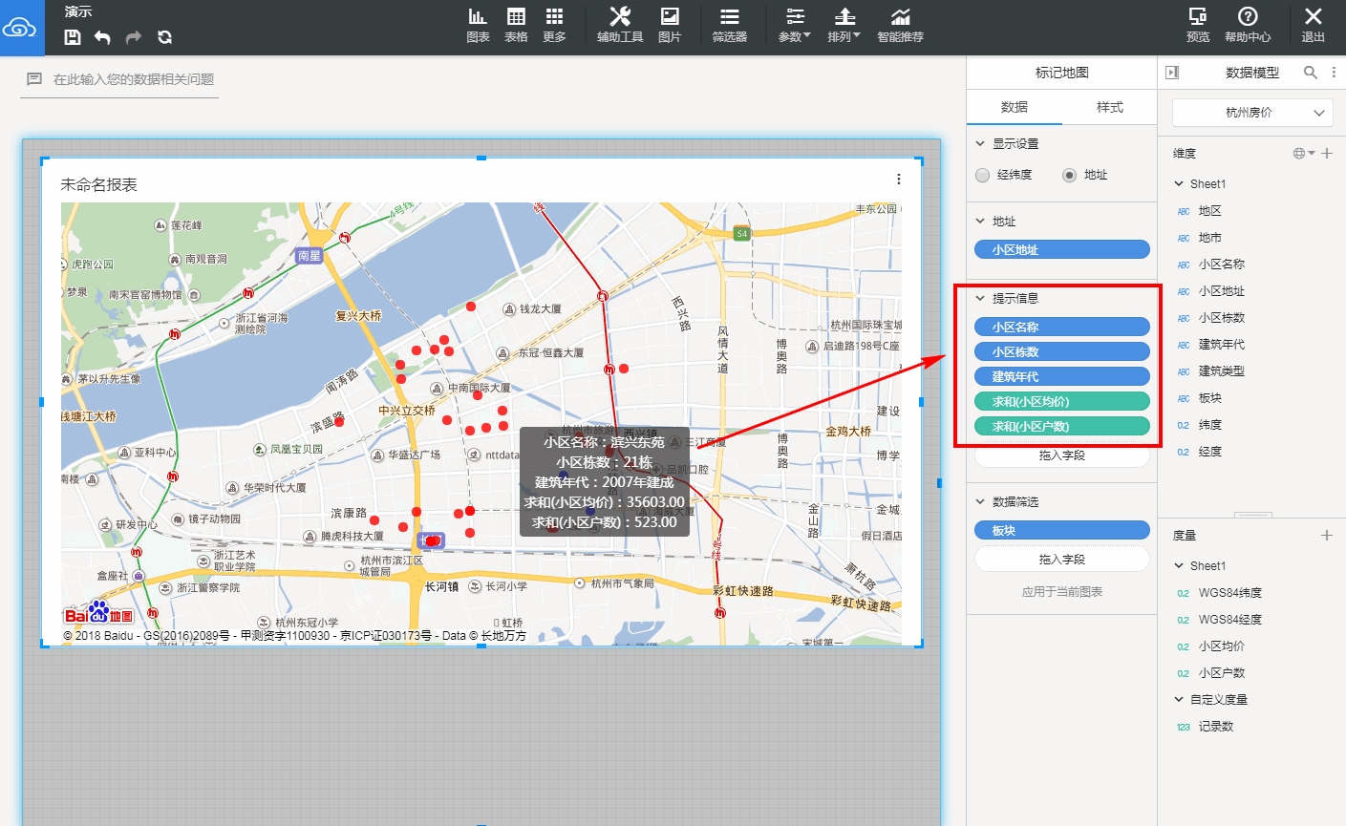Image resolution: width=1346 pixels, height=826 pixels.
Task: Insert a picture with the 图片 icon
Action: coord(670,25)
